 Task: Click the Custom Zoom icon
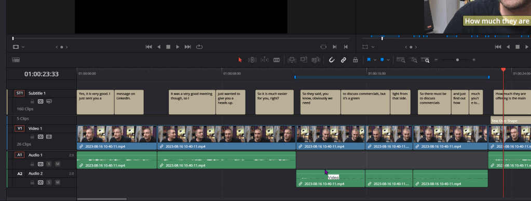(x=425, y=60)
